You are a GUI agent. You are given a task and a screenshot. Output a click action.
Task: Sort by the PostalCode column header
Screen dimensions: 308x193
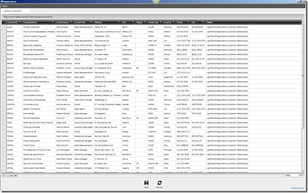coord(153,23)
